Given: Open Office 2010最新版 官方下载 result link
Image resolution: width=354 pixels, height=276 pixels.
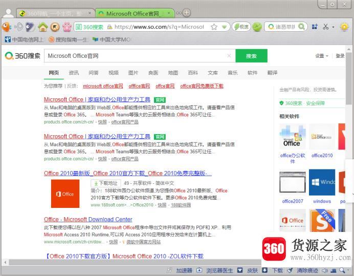Looking at the screenshot, I should click(128, 174).
